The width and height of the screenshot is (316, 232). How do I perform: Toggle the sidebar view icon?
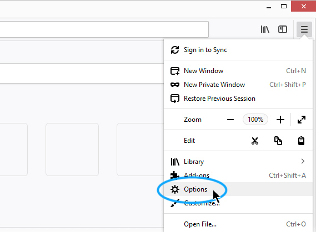pos(283,29)
